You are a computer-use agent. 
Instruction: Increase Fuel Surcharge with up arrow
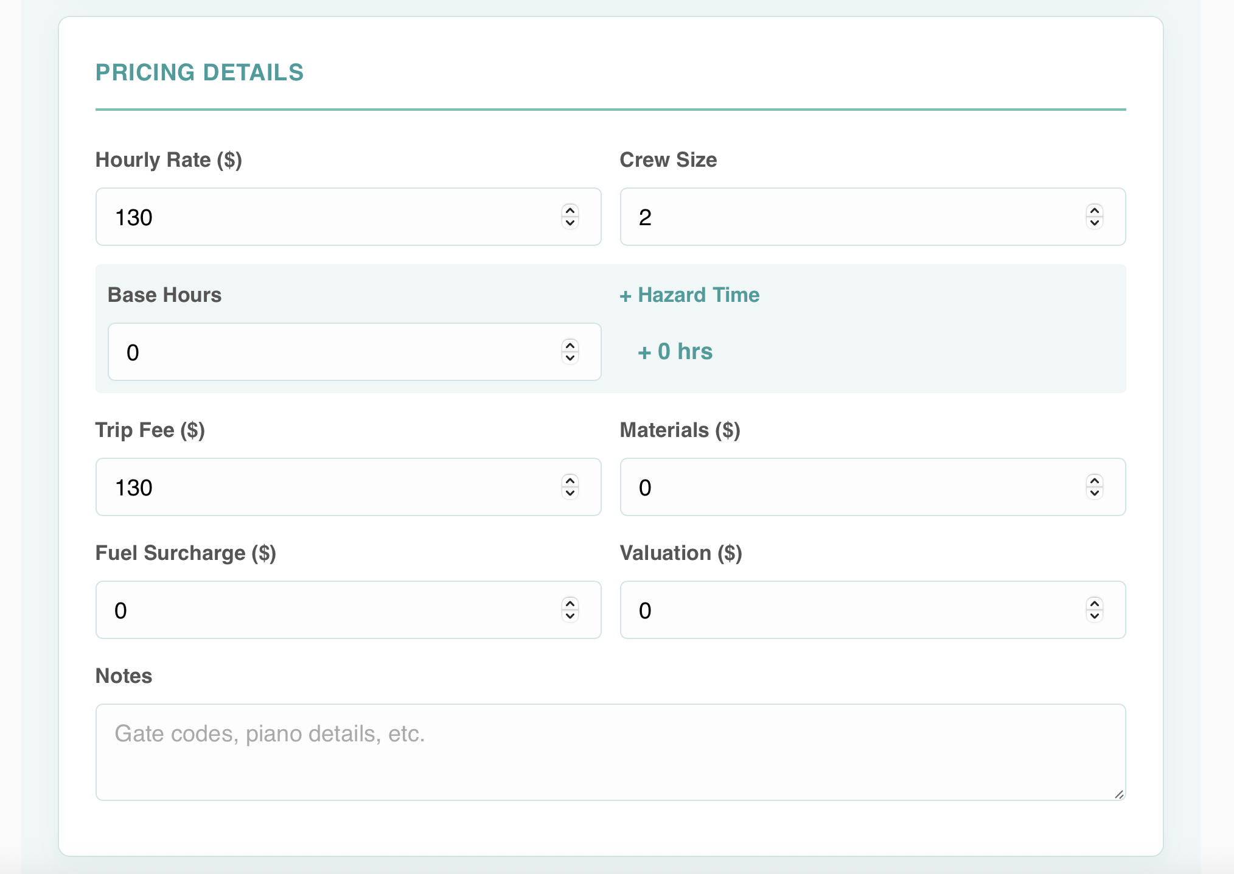pos(570,604)
